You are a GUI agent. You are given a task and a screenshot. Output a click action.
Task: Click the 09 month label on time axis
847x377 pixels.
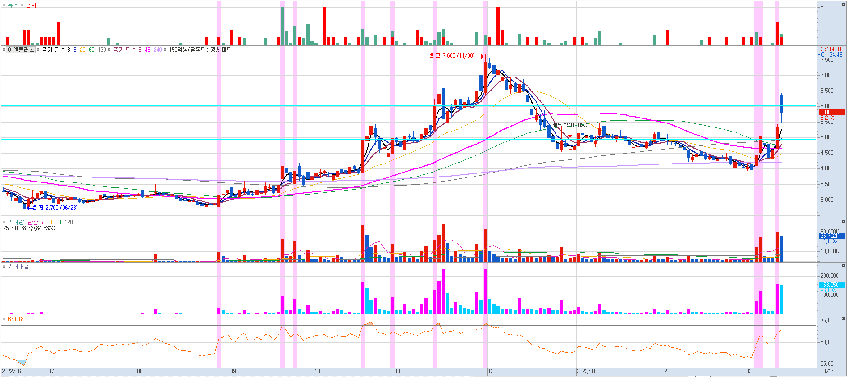[x=233, y=372]
